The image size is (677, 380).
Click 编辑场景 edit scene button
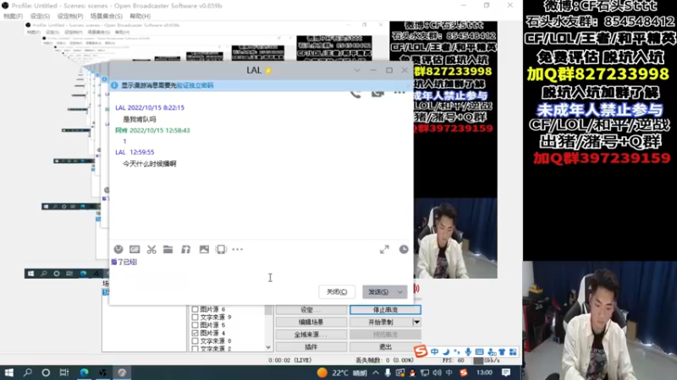click(311, 322)
